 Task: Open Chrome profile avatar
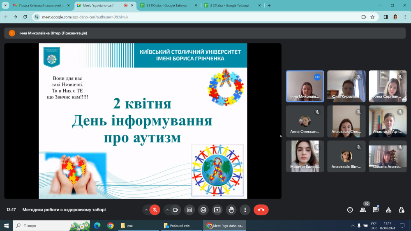[395, 17]
